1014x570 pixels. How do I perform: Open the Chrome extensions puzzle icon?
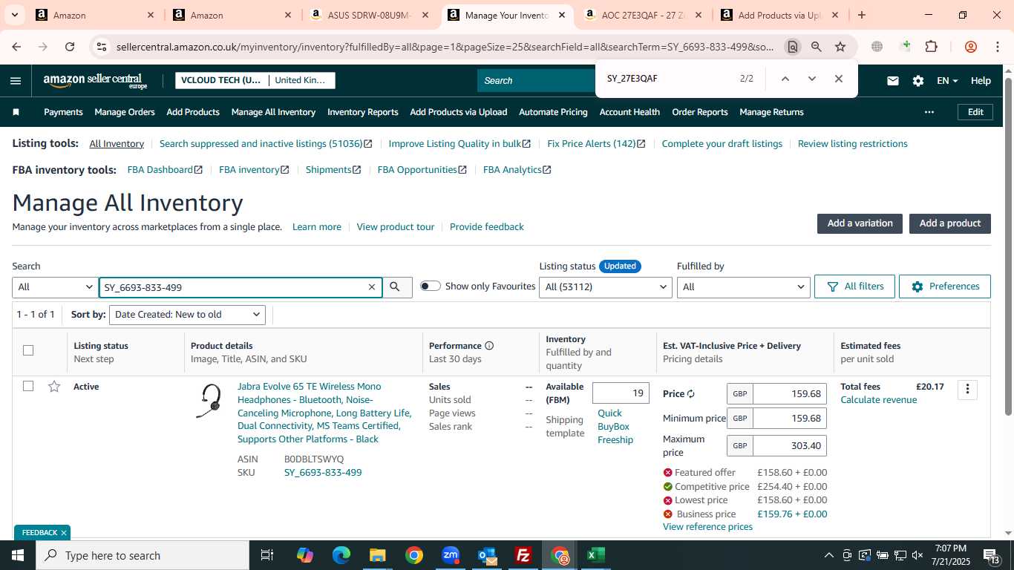click(x=931, y=47)
